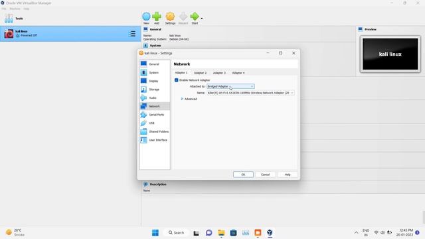Open USB category in Settings sidebar
This screenshot has width=425, height=239.
pyautogui.click(x=155, y=123)
